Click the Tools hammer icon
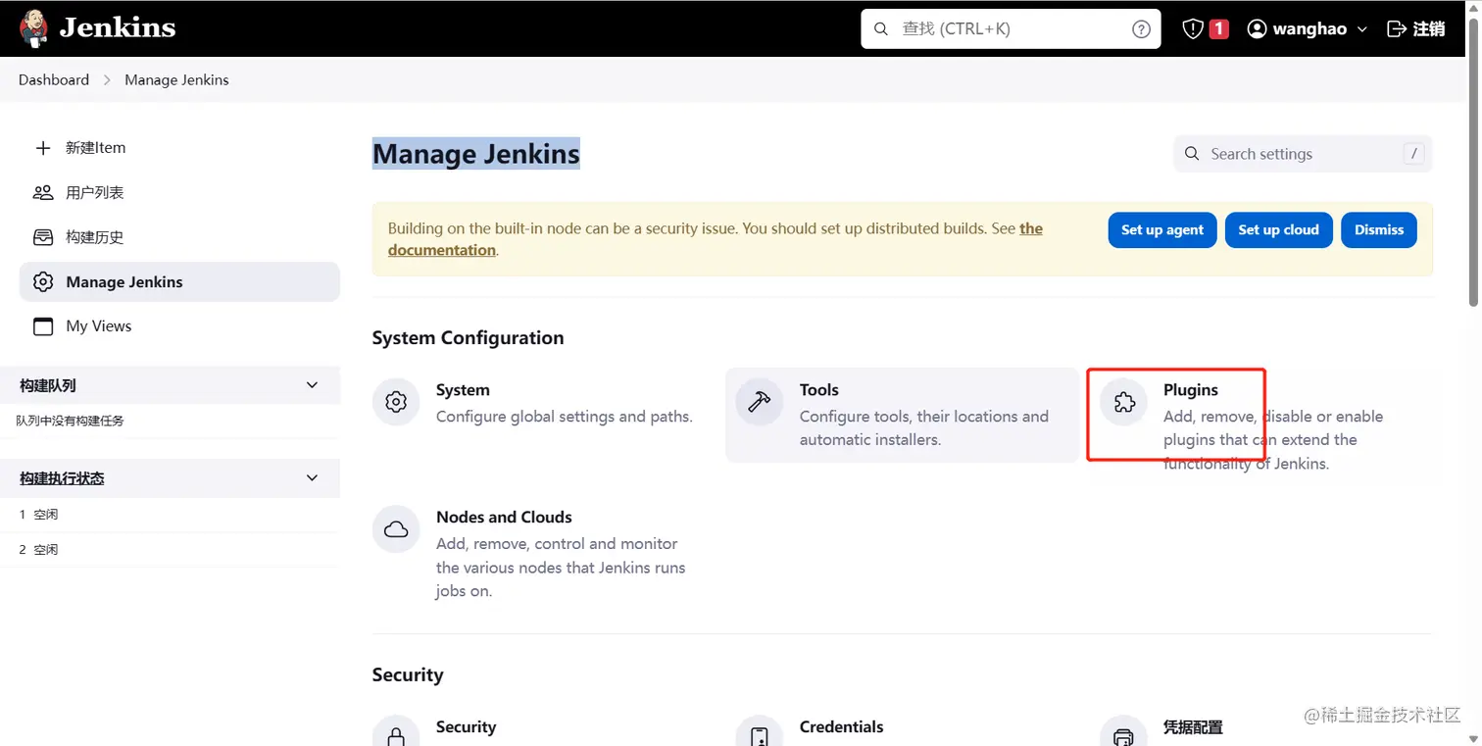 [760, 402]
